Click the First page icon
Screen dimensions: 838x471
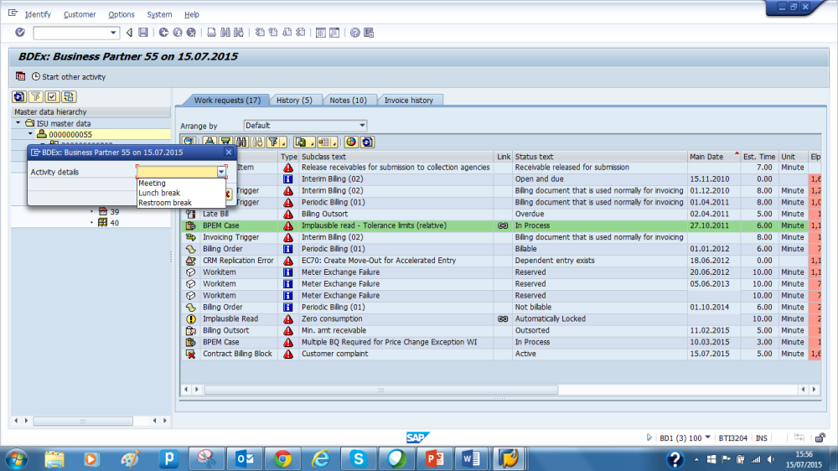click(260, 33)
